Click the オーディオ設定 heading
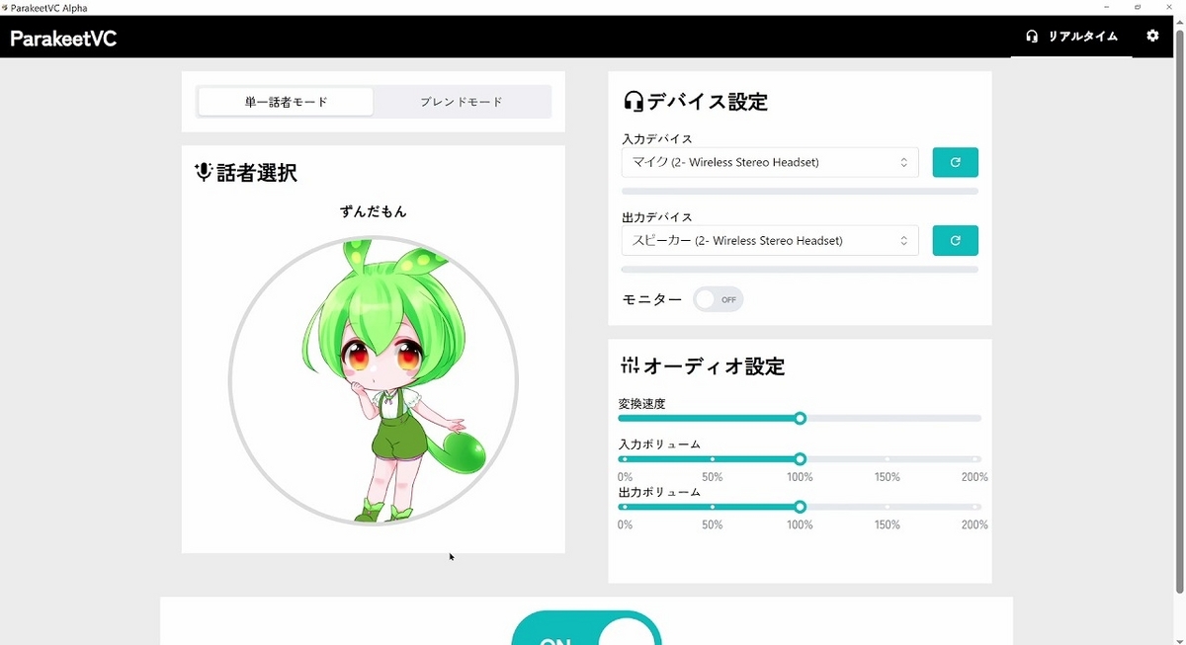Screen dimensions: 1186x645 715,366
